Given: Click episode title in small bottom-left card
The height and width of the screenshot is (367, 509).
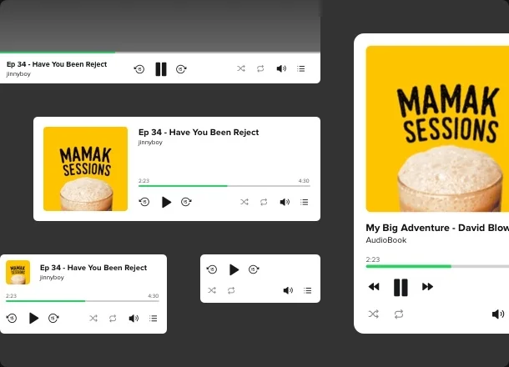Looking at the screenshot, I should pyautogui.click(x=93, y=268).
